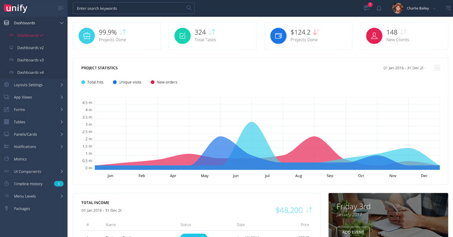The height and width of the screenshot is (237, 453).
Task: Open the messages icon with red badge
Action: [367, 8]
